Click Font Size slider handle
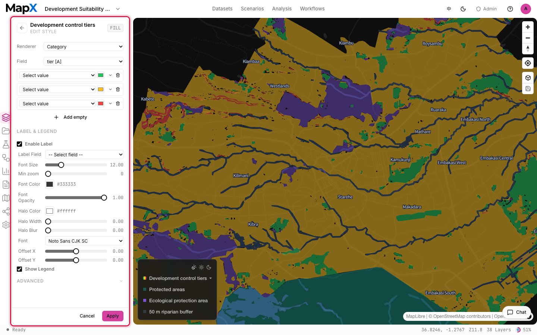The image size is (537, 335). coord(61,165)
